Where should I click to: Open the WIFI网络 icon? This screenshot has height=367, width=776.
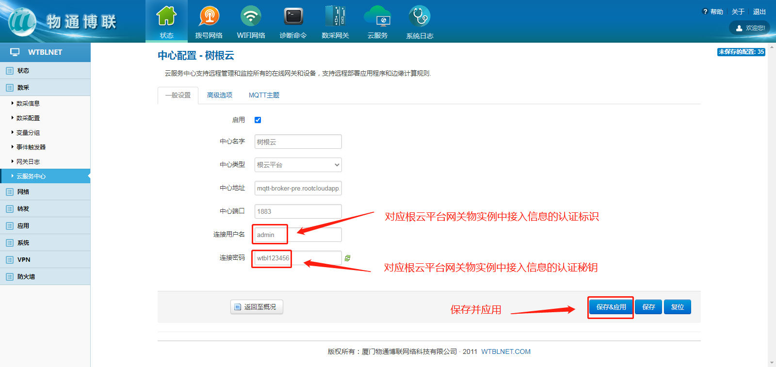(x=251, y=16)
